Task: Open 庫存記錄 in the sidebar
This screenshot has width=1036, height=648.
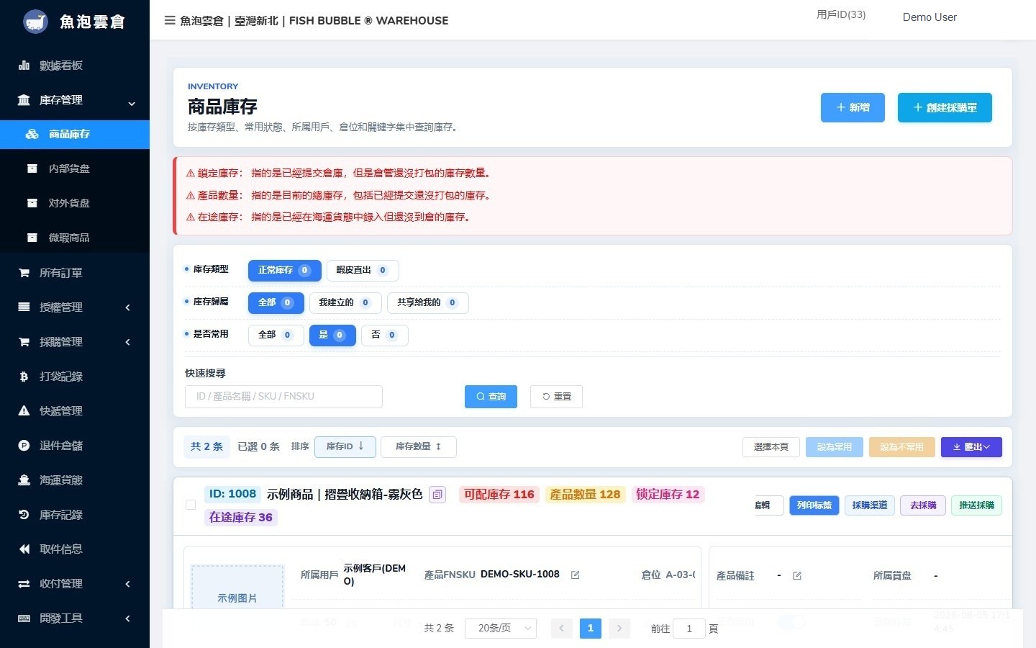Action: [75, 515]
